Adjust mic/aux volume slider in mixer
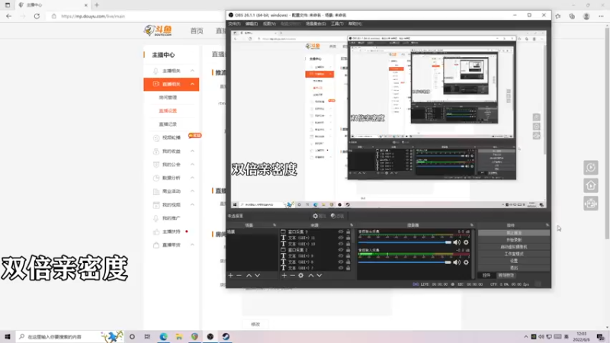 405,262
